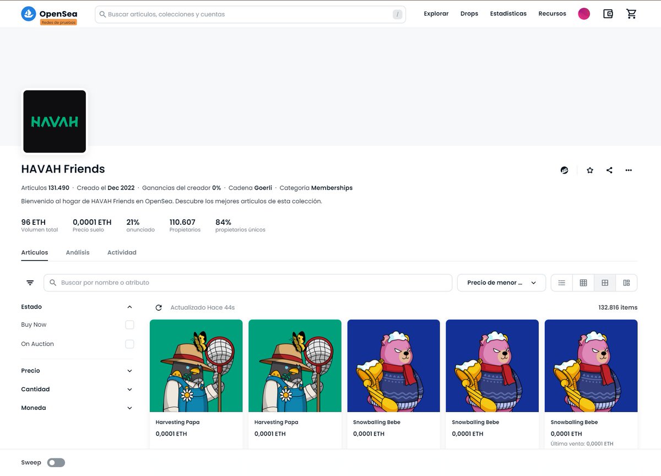Switch to the Actividad tab
661x476 pixels.
122,252
